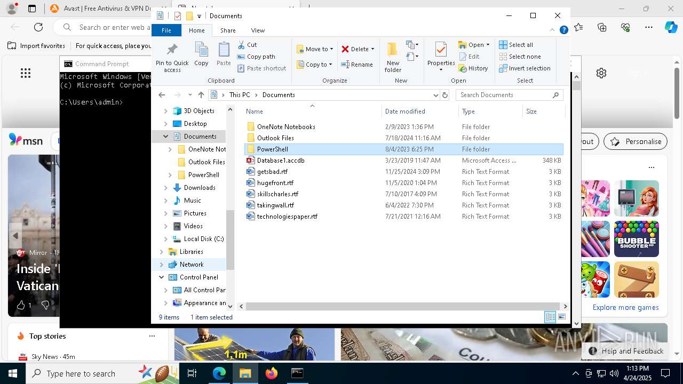Click This PC in address breadcrumb
The height and width of the screenshot is (384, 683).
click(239, 95)
